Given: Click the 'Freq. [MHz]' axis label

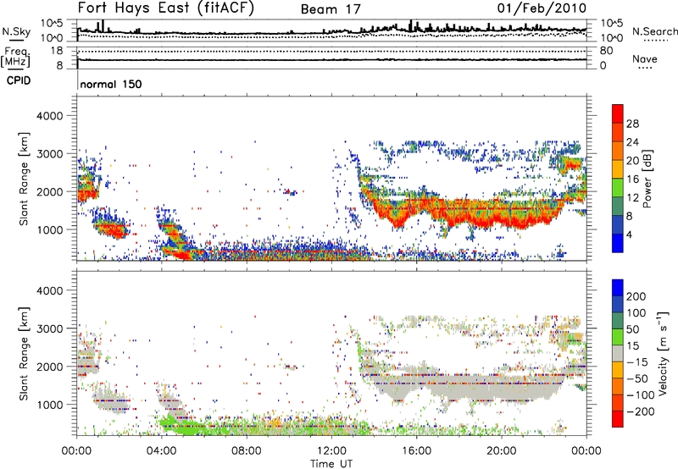Looking at the screenshot, I should [x=16, y=58].
